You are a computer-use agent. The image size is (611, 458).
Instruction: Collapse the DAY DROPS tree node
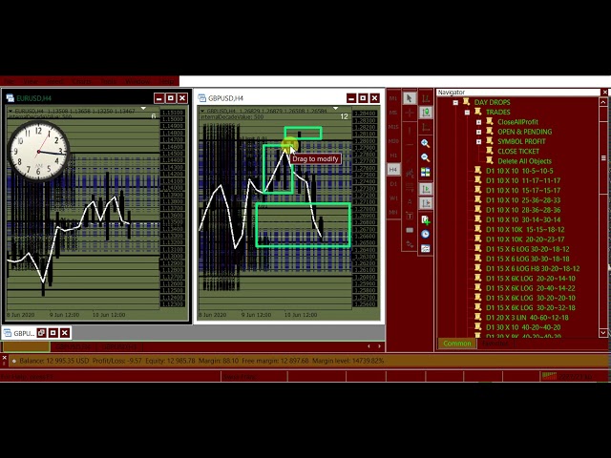[454, 102]
